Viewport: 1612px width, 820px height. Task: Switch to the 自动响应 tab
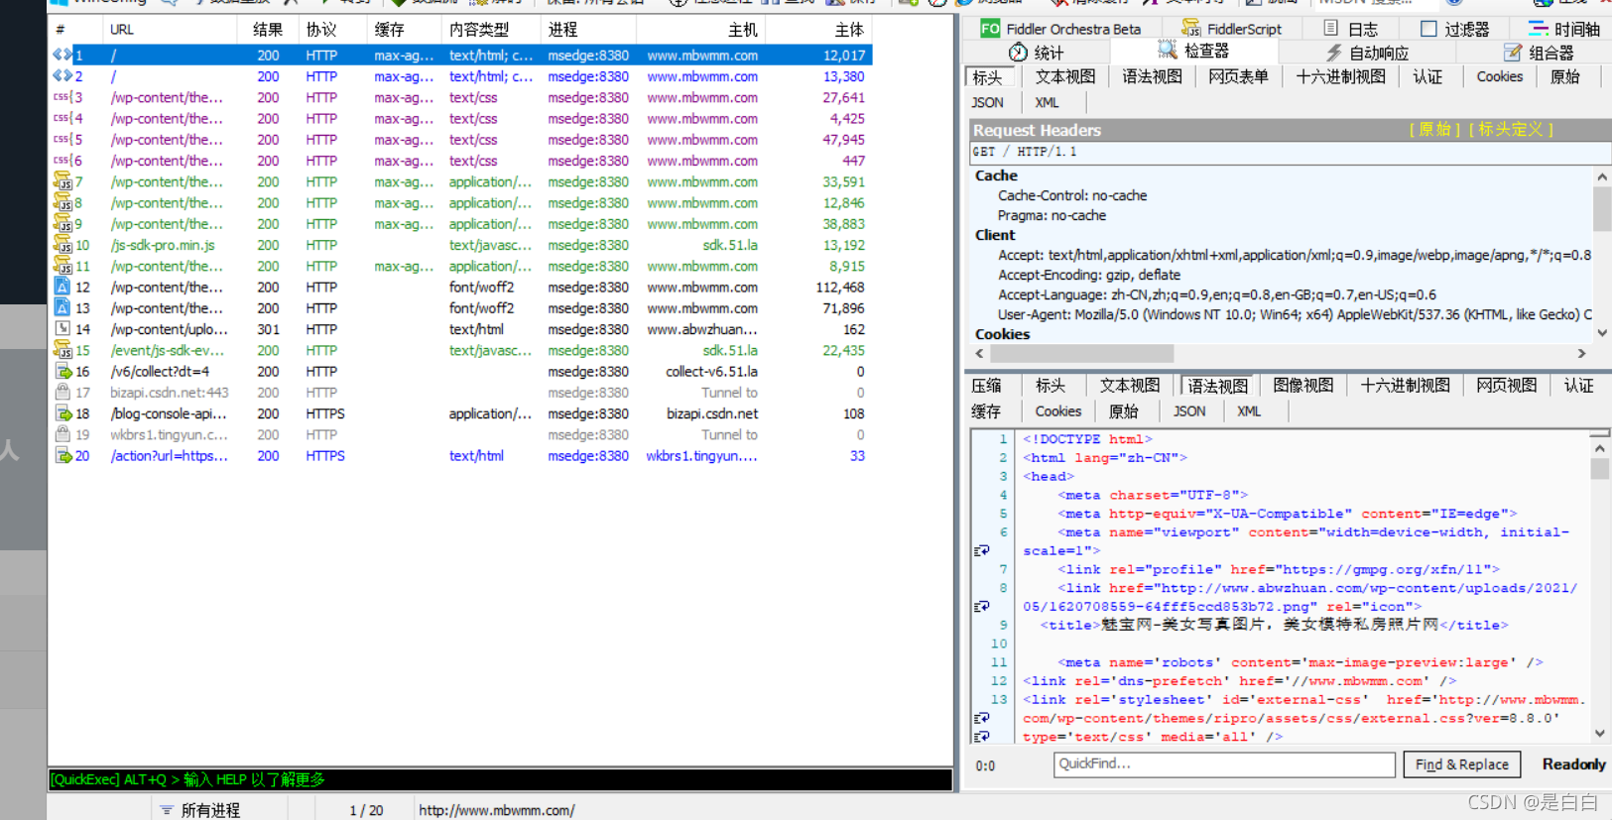tap(1367, 53)
